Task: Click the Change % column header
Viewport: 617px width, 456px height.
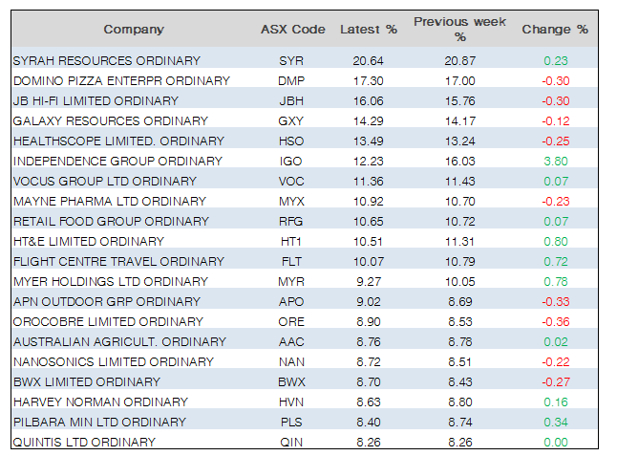Action: (554, 30)
